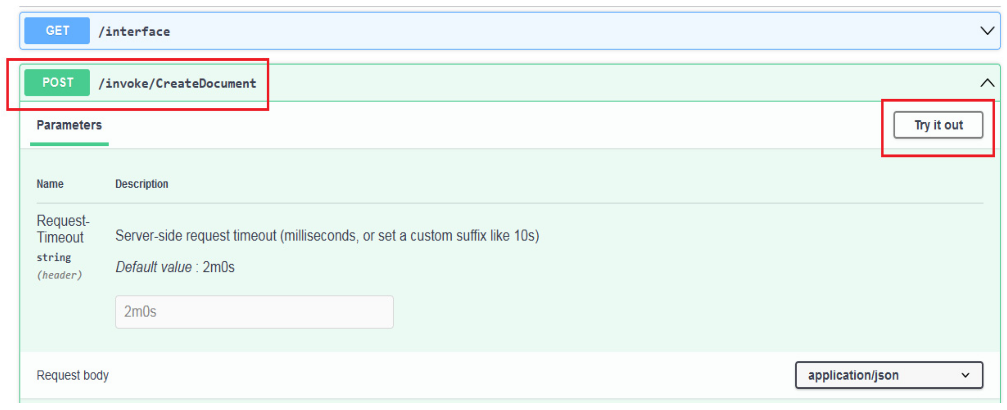Open the /invoke/CreateDocument endpoint path
Screen dimensions: 1007x410
(177, 83)
